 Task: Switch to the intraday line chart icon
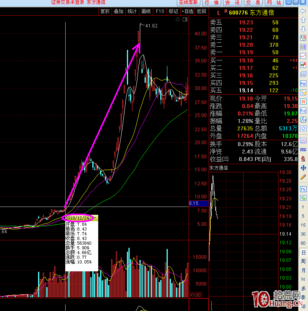coord(303,56)
